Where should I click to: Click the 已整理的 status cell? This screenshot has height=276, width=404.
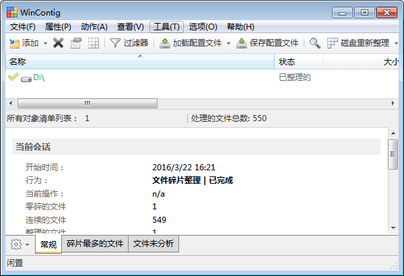click(x=295, y=77)
